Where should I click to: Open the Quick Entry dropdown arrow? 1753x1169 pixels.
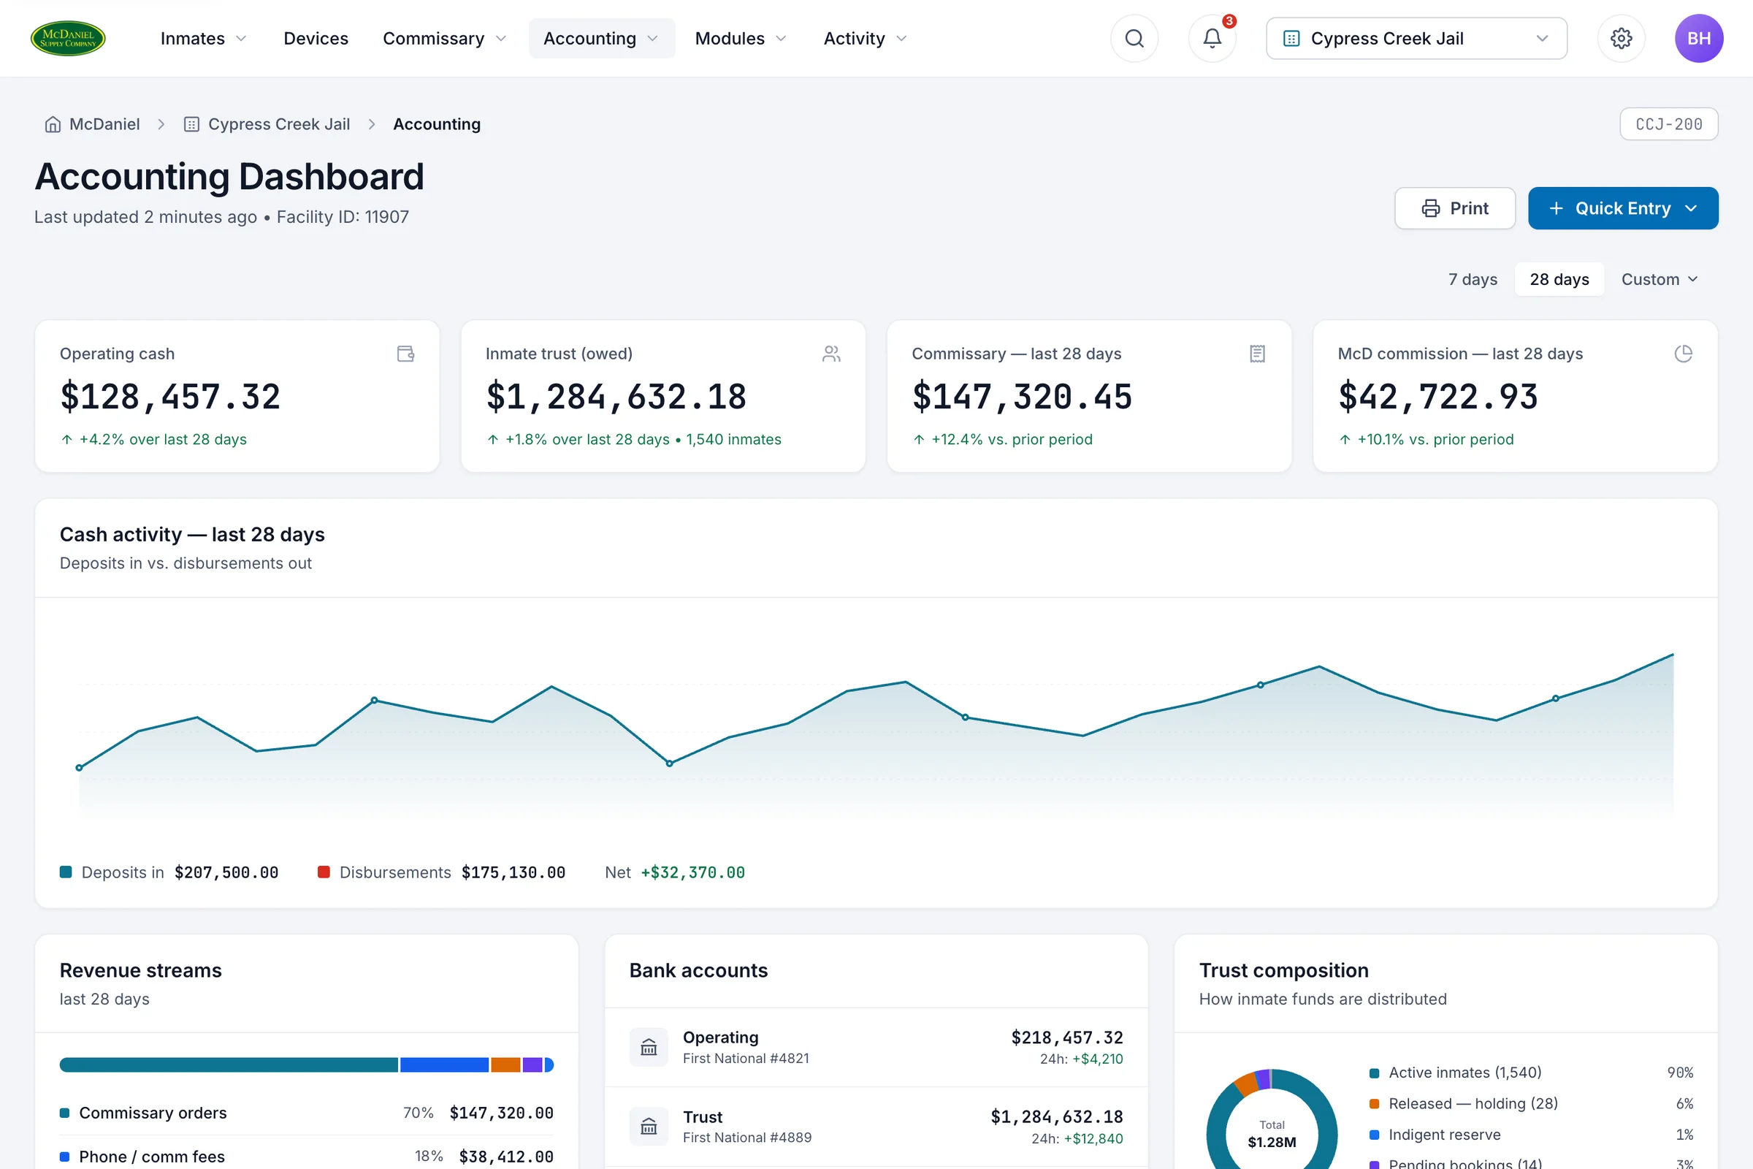click(x=1690, y=208)
